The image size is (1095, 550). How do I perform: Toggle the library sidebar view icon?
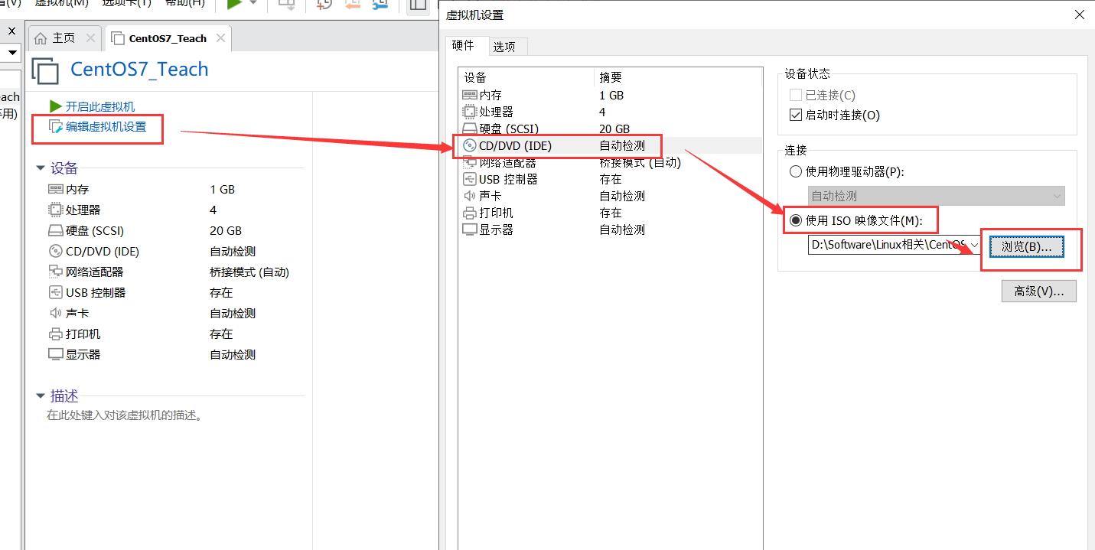(x=418, y=5)
